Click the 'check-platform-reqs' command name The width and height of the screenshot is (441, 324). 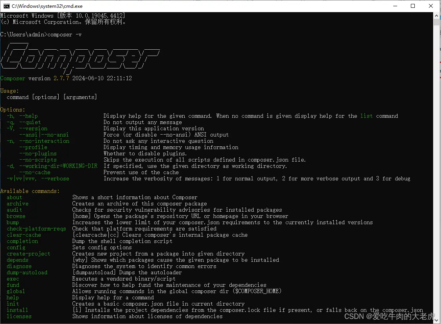36,229
